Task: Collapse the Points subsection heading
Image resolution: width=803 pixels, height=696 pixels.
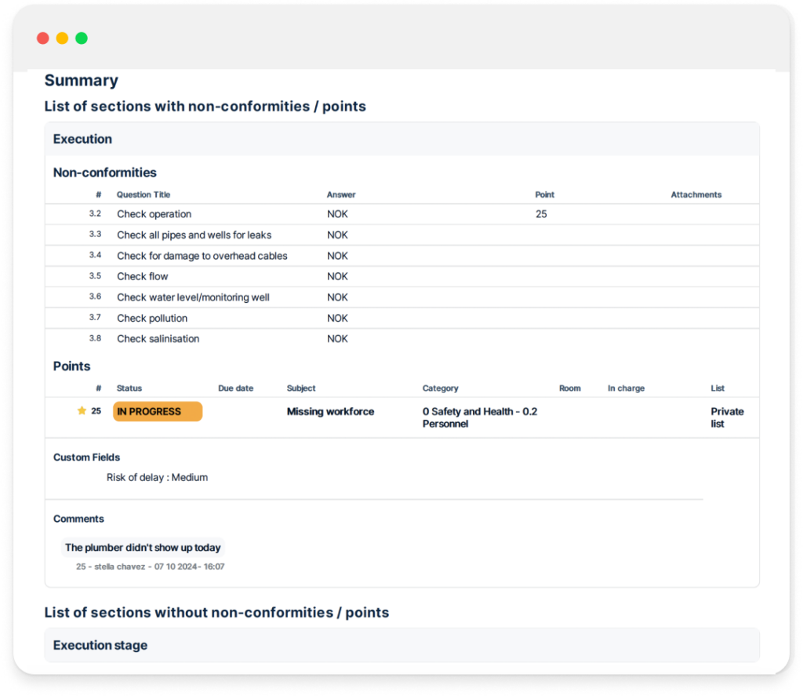Action: pyautogui.click(x=71, y=366)
